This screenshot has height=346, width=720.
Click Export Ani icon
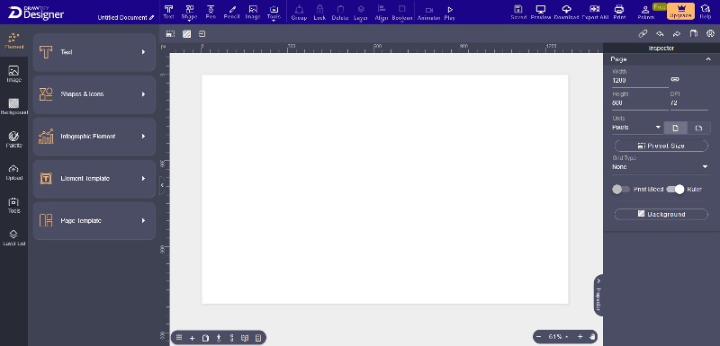coord(595,13)
